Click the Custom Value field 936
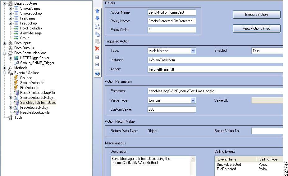Viewport: 288px width, 176px height. click(172, 109)
